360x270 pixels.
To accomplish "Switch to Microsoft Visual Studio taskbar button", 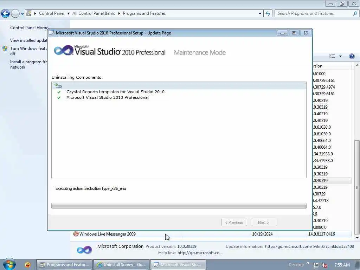I will 178,265.
